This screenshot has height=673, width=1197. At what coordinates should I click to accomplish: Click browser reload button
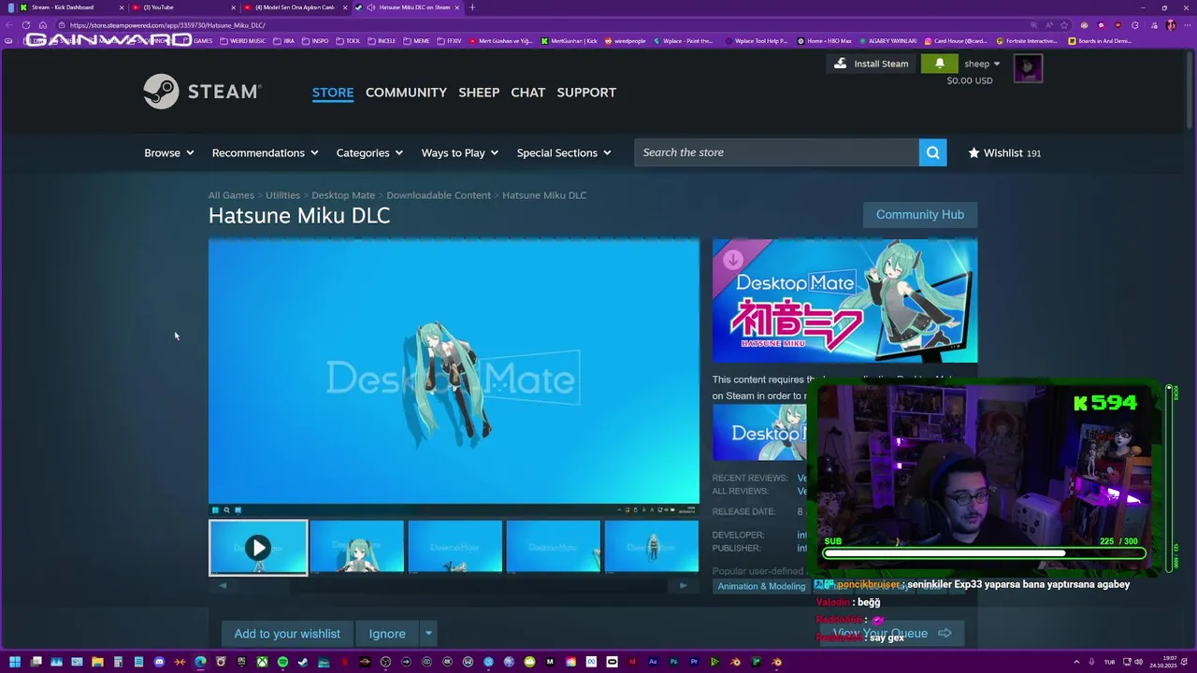click(x=26, y=25)
